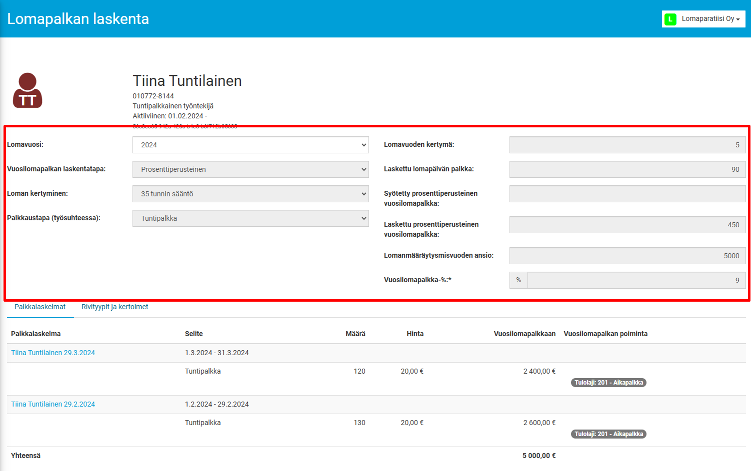
Task: Click the Tuntipalkkainen työntekijä text
Action: point(173,106)
